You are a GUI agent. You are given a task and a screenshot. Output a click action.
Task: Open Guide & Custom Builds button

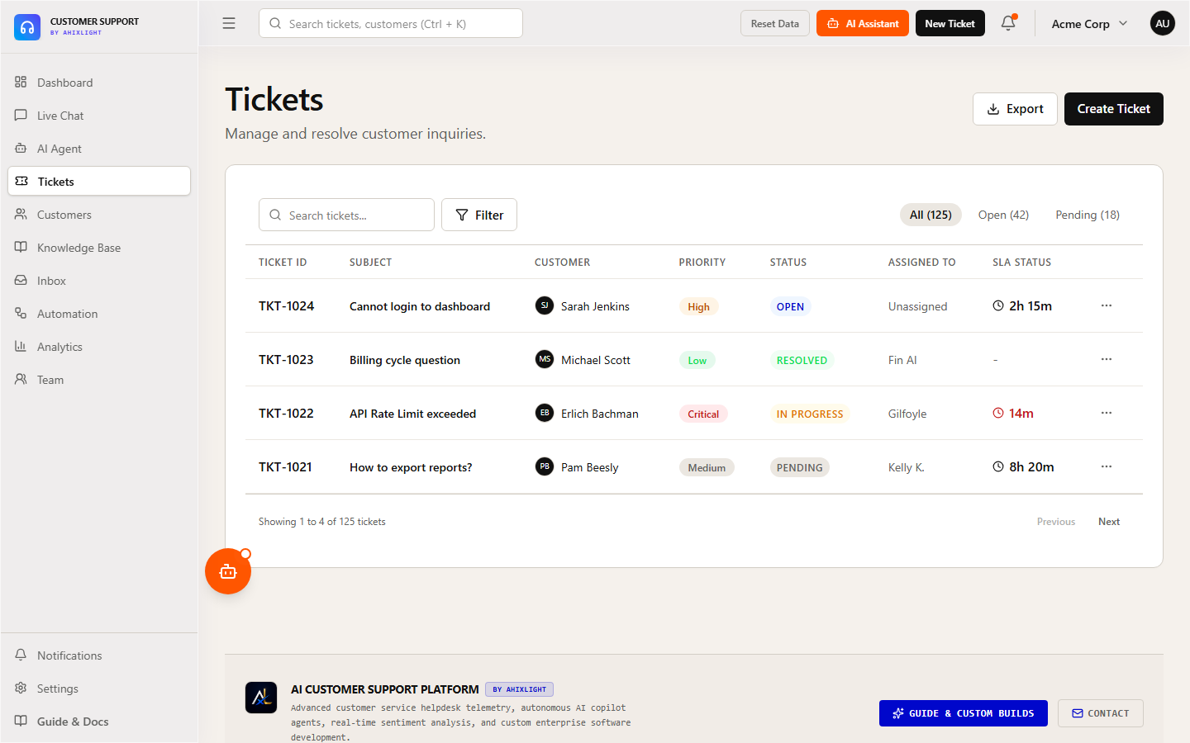964,713
